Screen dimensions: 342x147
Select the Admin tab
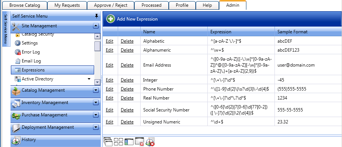coord(233,5)
